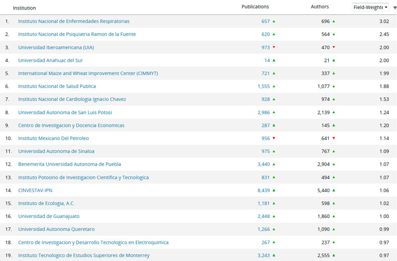Click publications count 1,555
Viewport: 397px width, 261px height.
point(264,86)
